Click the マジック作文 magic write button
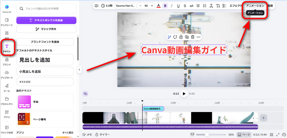Screen dimensions: 287x138 pos(46,29)
